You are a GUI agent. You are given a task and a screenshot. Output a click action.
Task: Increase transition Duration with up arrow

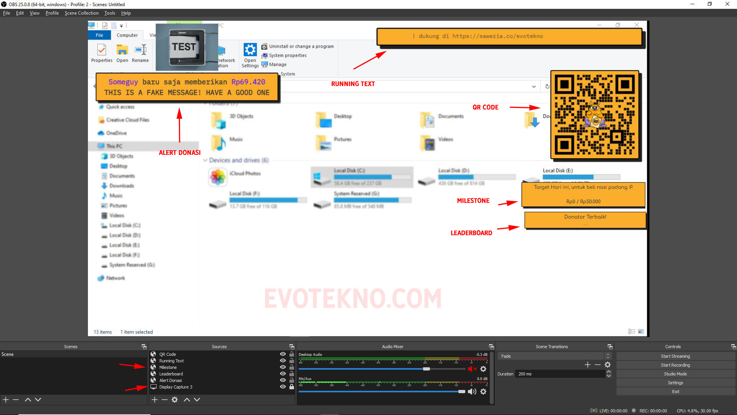[609, 372]
